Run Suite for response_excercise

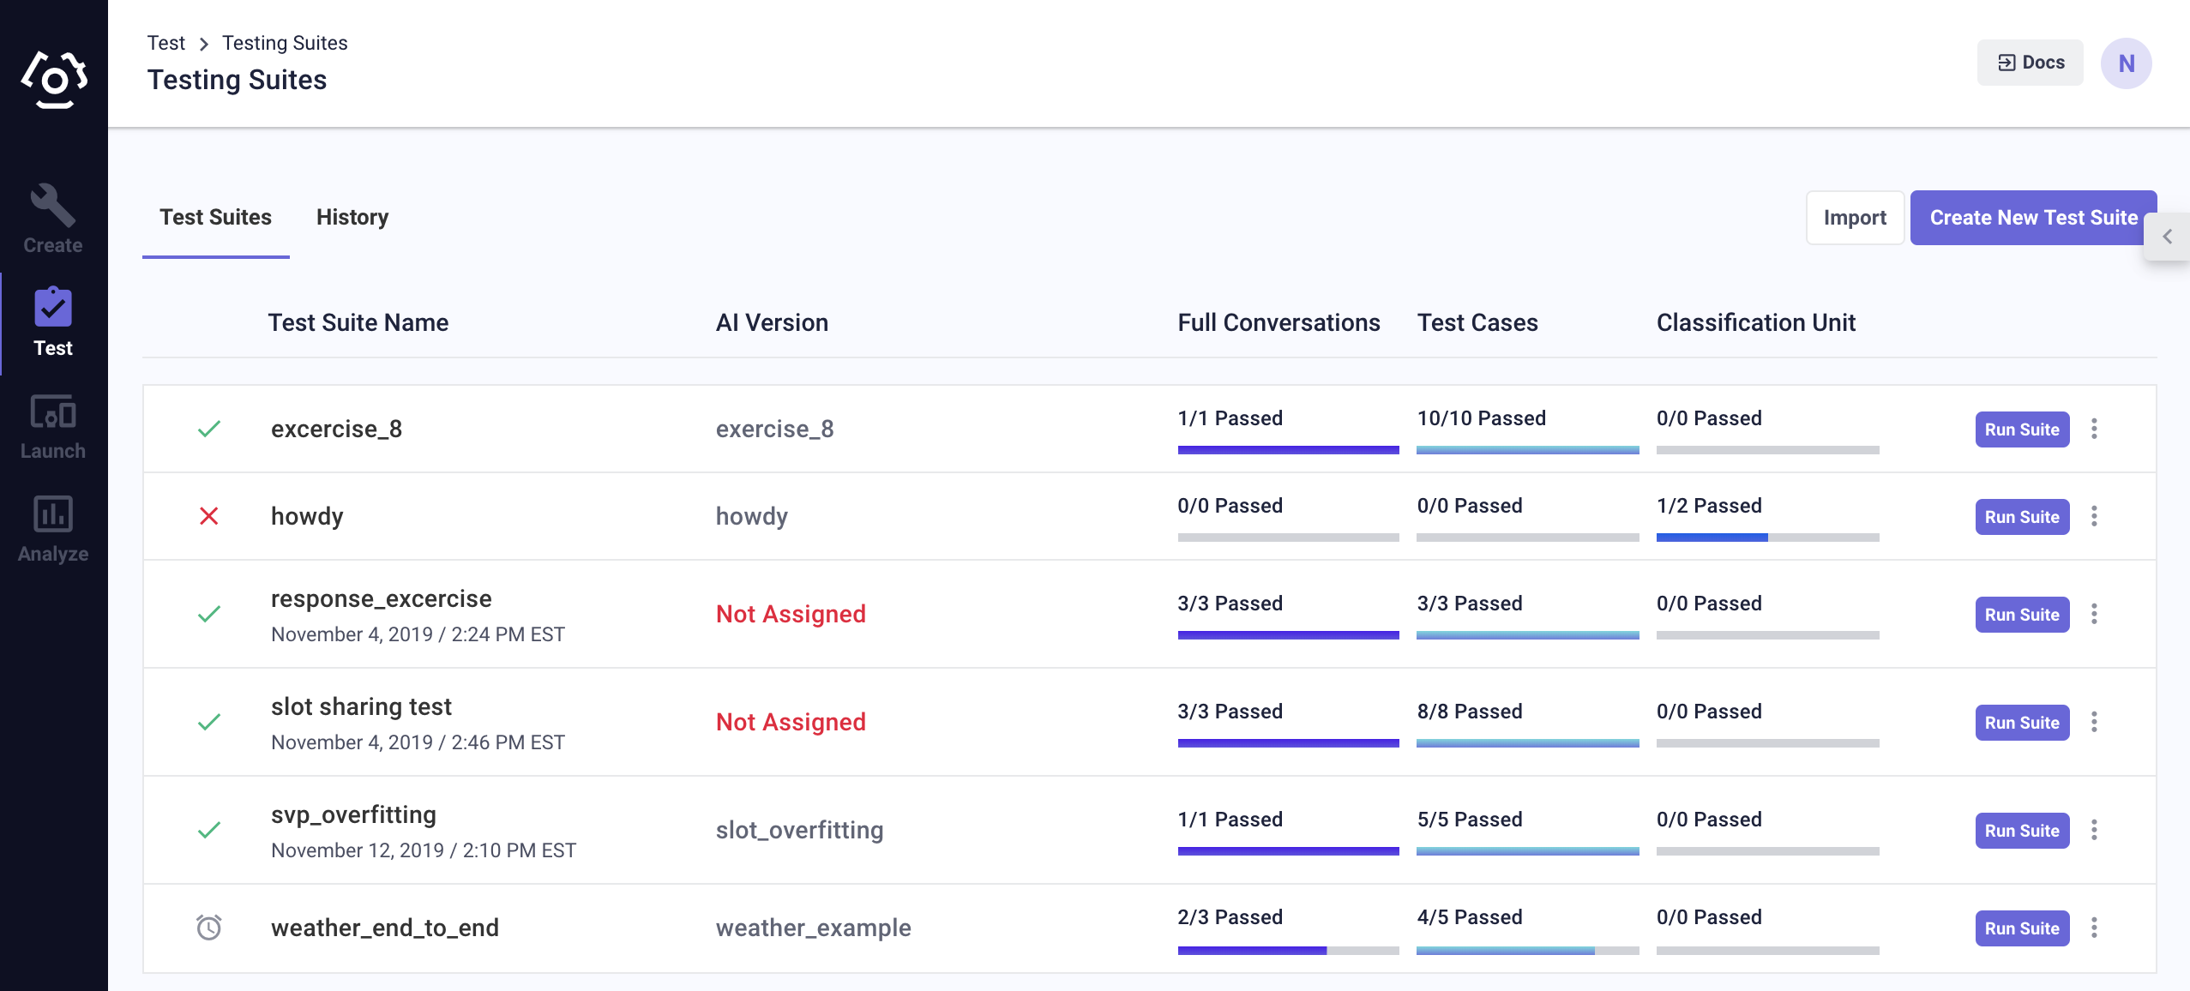2022,615
